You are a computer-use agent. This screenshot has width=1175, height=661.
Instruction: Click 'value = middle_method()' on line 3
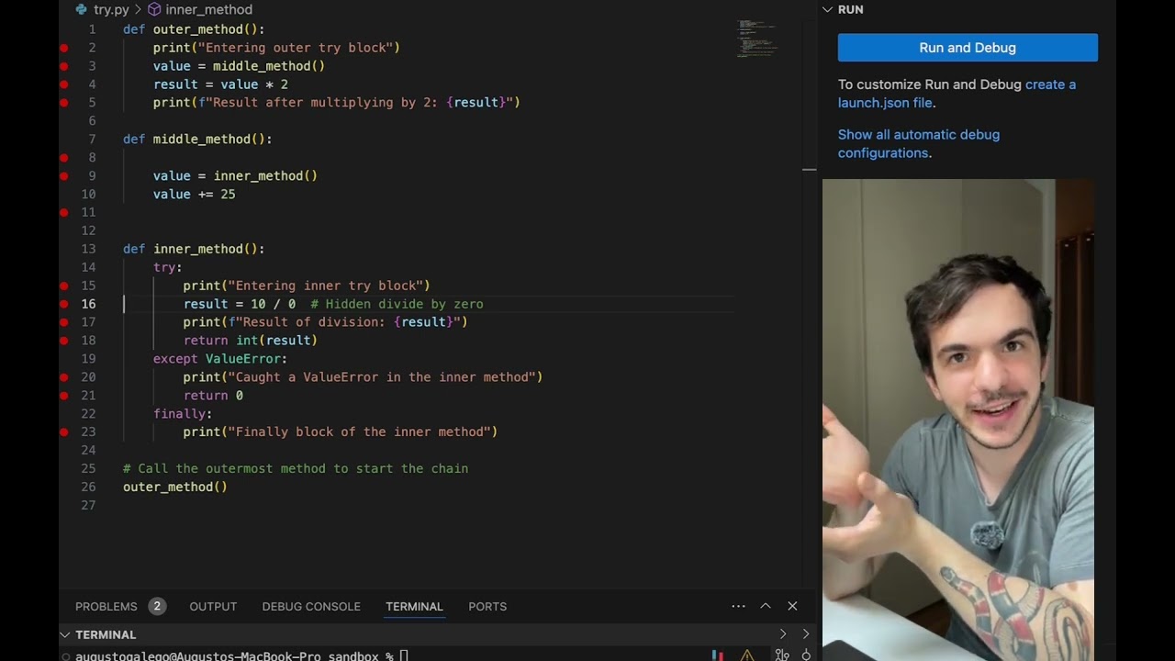(239, 66)
